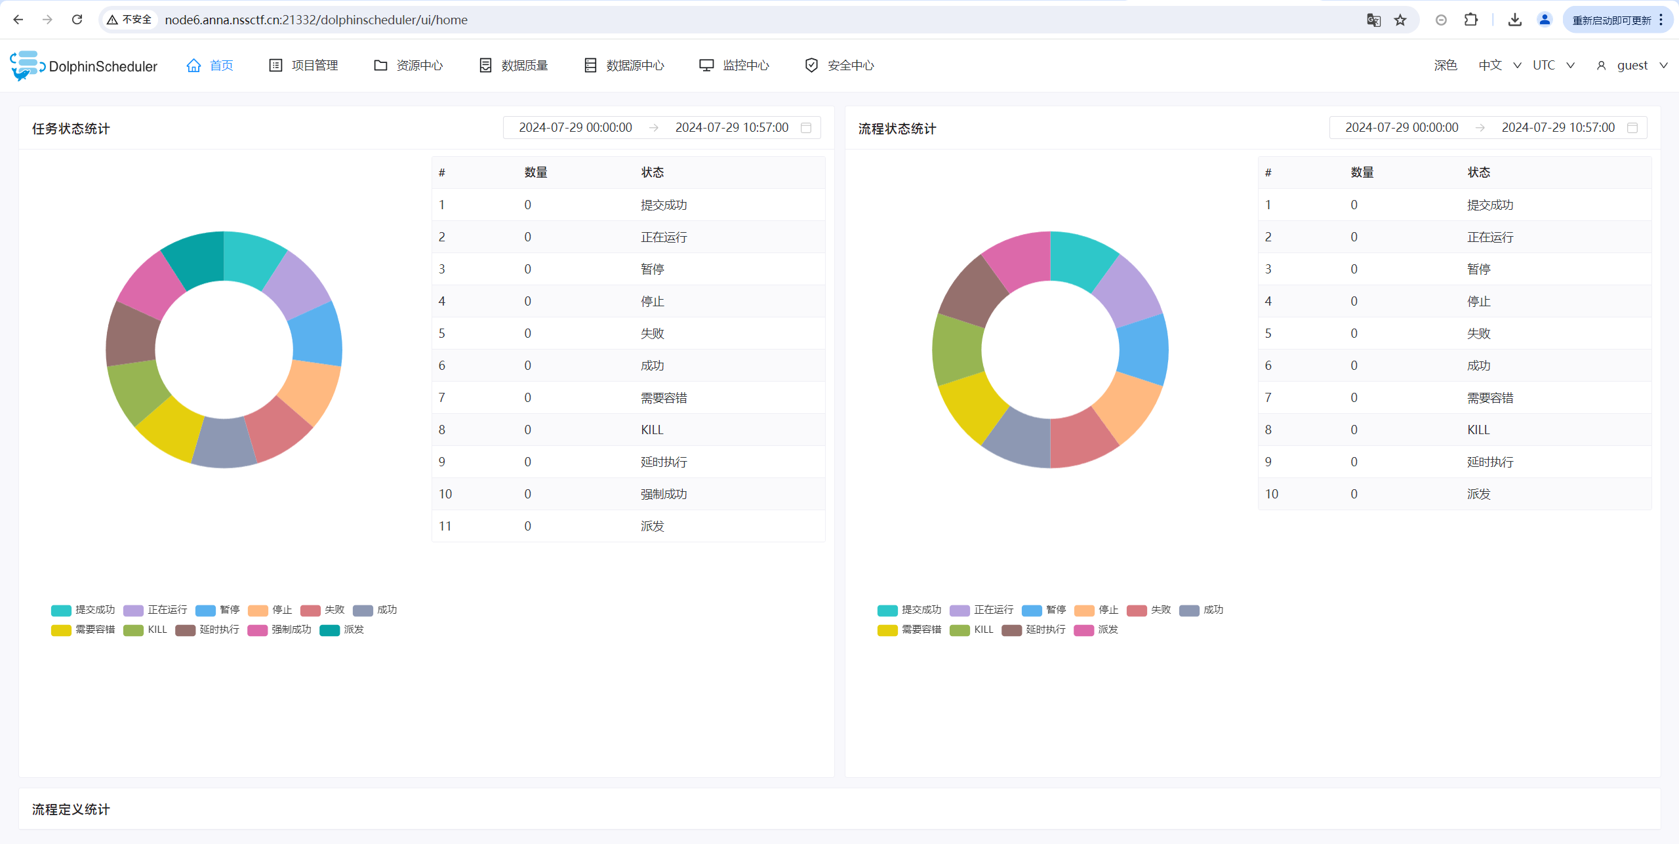Toggle 失败 legend in process chart
This screenshot has height=844, width=1679.
pyautogui.click(x=1149, y=610)
